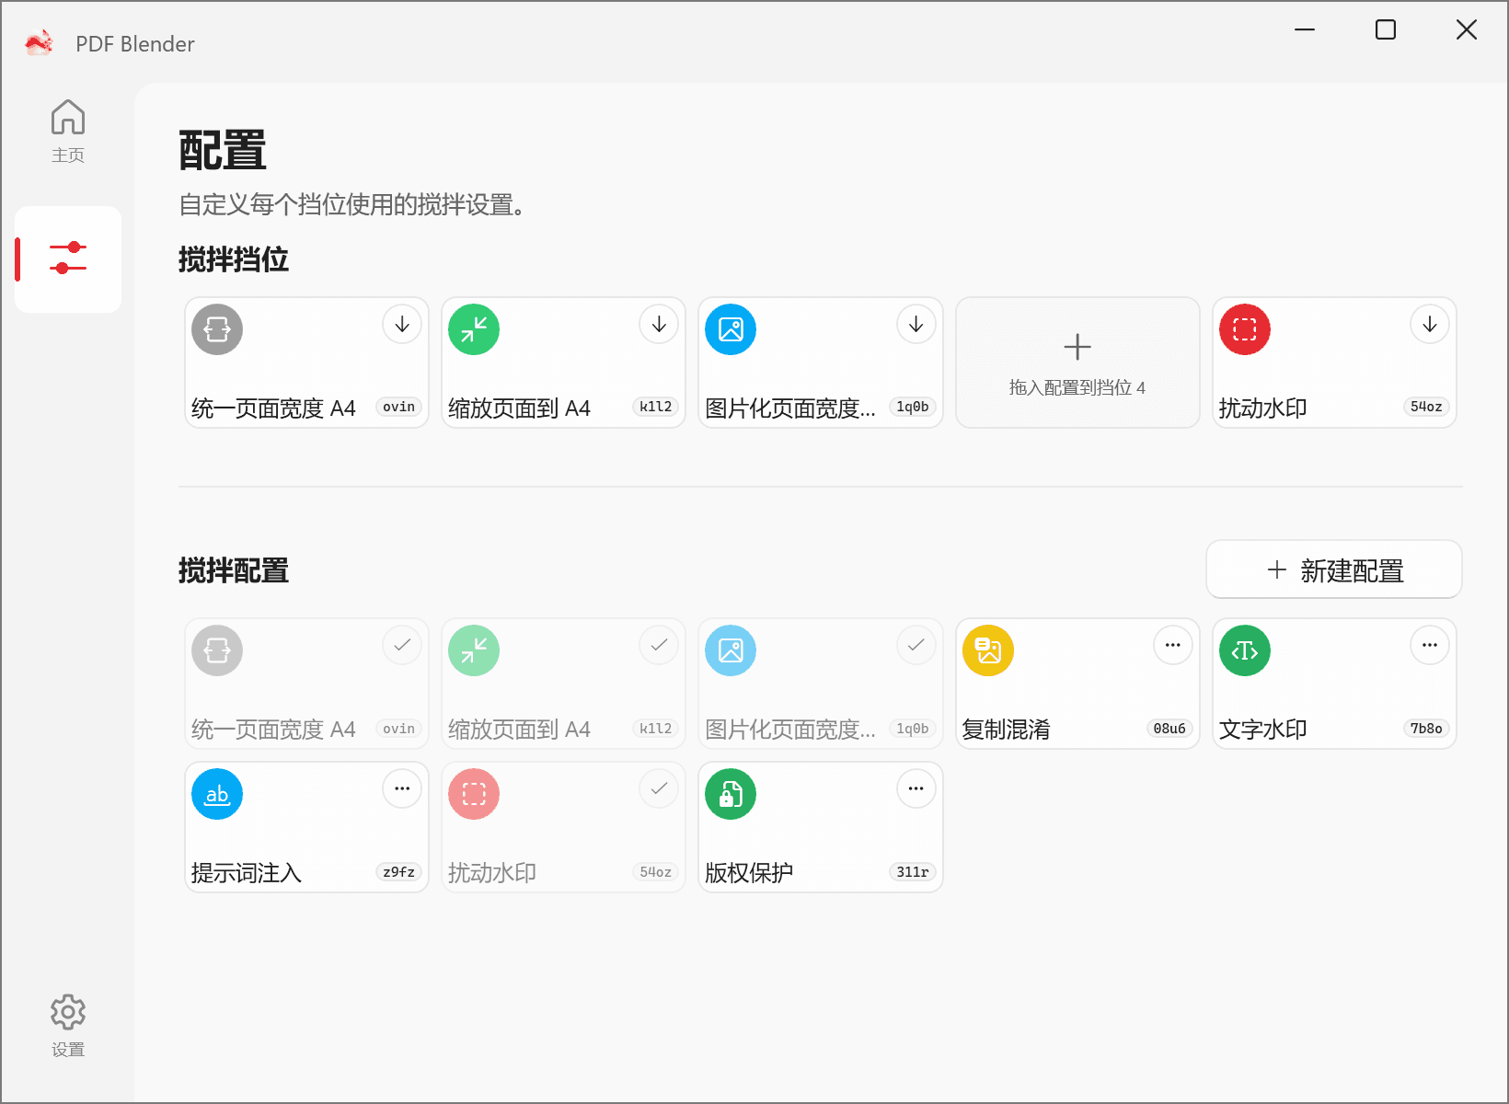
Task: Select the 复制混淆 config card title
Action: [1006, 730]
